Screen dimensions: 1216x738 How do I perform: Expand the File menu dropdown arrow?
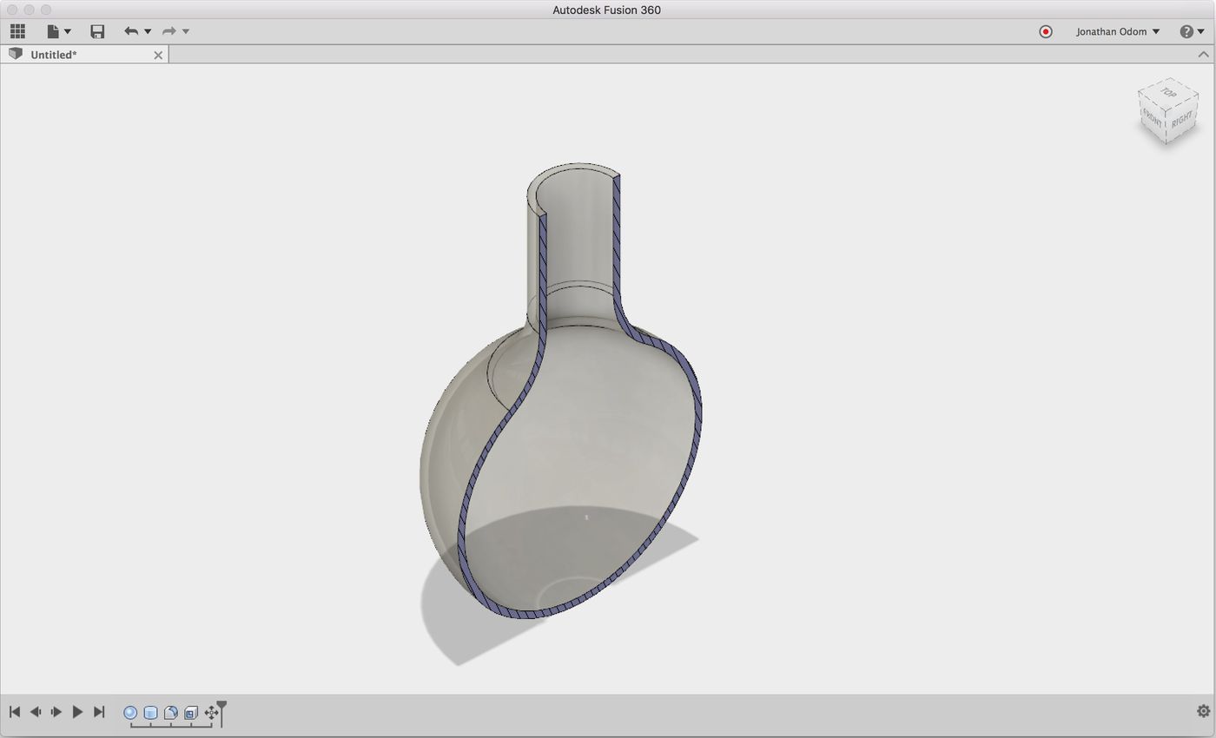tap(68, 32)
